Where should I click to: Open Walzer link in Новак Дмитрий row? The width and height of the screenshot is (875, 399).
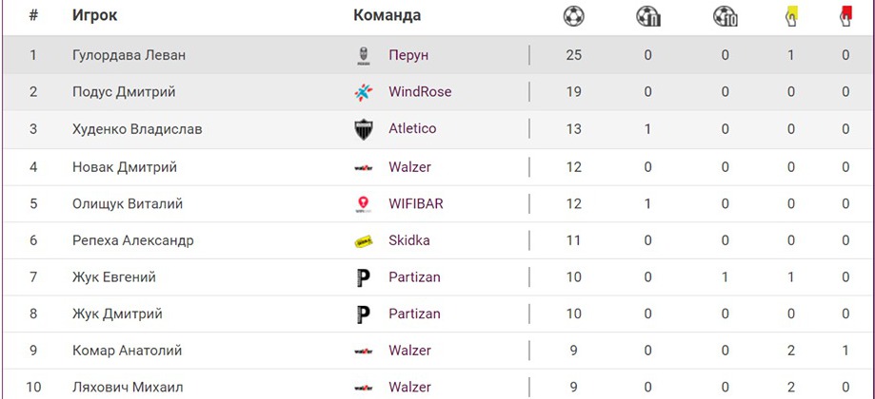[409, 167]
